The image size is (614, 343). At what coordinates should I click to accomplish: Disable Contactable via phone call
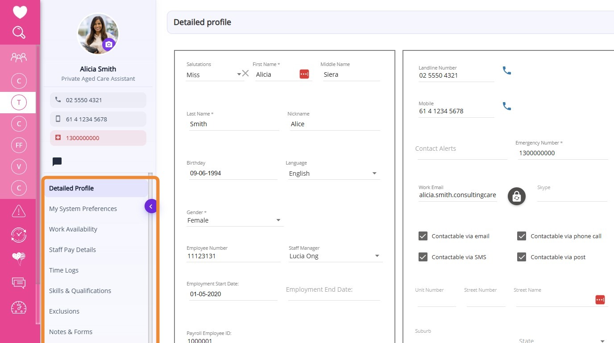pyautogui.click(x=522, y=236)
